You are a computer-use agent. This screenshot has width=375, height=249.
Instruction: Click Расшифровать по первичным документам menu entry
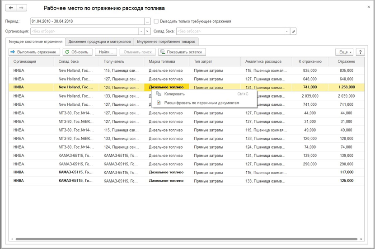point(202,103)
